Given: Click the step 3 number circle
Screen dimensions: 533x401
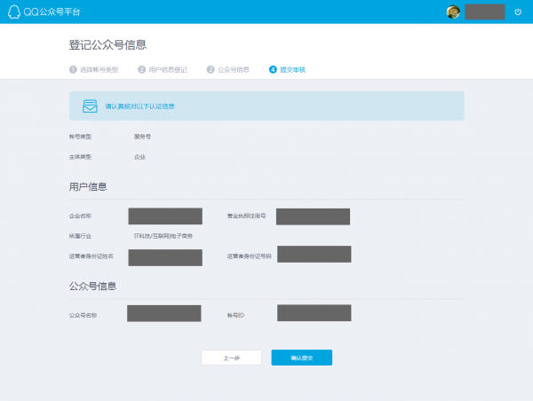Looking at the screenshot, I should [x=211, y=69].
